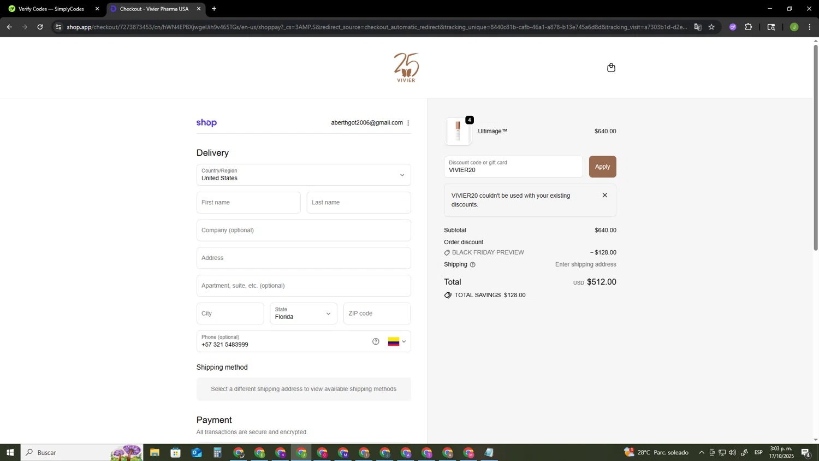Click the Last name field
The image size is (819, 461).
pos(359,203)
